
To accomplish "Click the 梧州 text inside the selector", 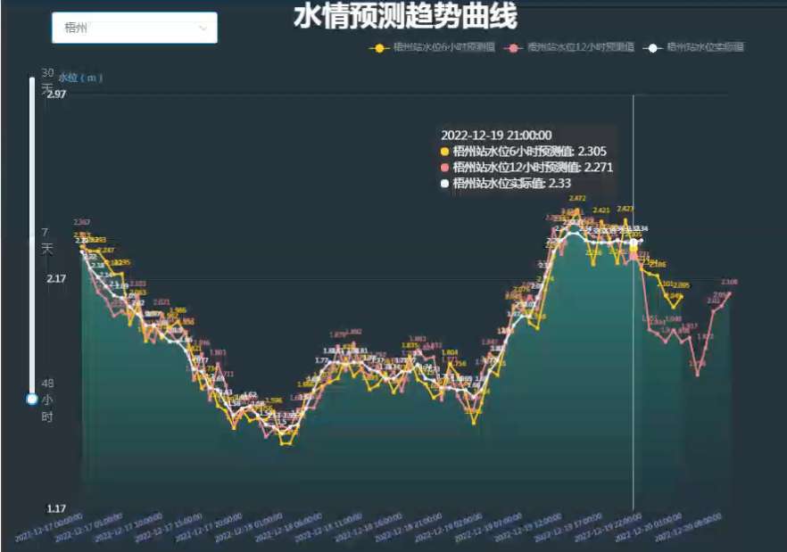I will click(x=76, y=29).
